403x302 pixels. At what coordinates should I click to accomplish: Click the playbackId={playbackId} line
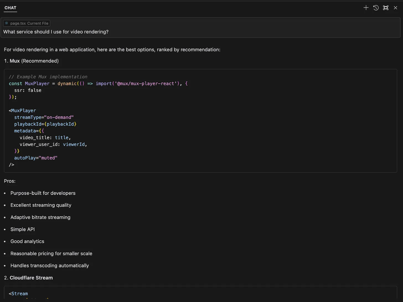point(45,124)
